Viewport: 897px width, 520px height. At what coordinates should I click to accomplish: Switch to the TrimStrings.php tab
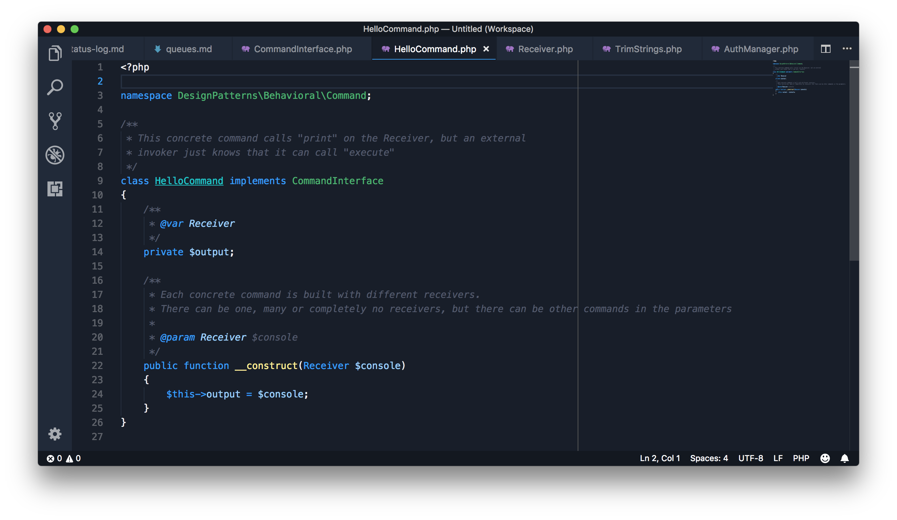(x=647, y=49)
